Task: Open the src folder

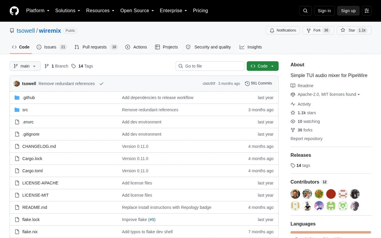Action: (25, 110)
